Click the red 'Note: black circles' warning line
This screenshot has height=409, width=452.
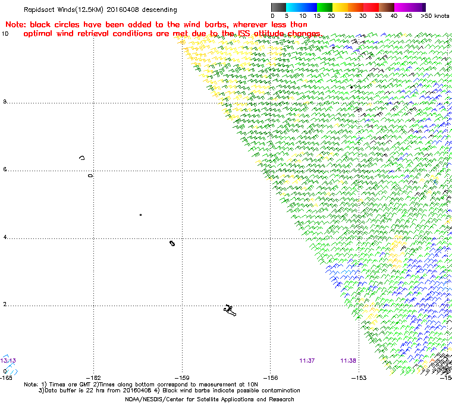tap(156, 24)
